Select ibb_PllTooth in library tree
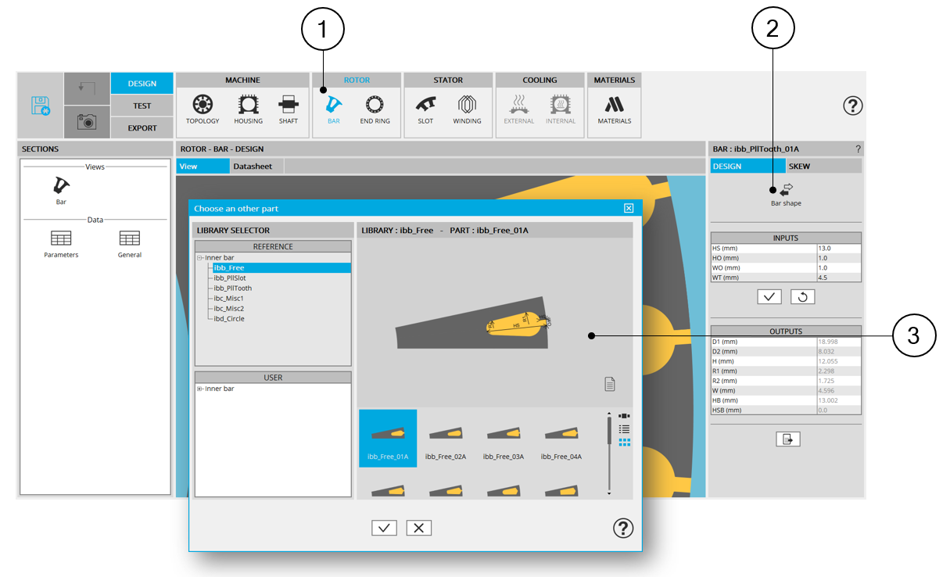 [232, 288]
